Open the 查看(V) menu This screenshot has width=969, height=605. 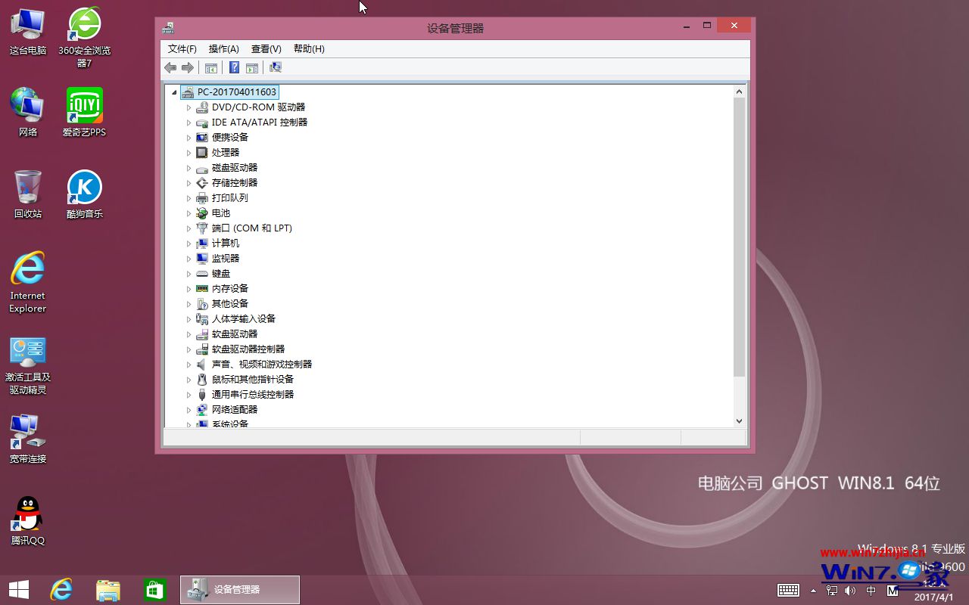click(x=266, y=48)
